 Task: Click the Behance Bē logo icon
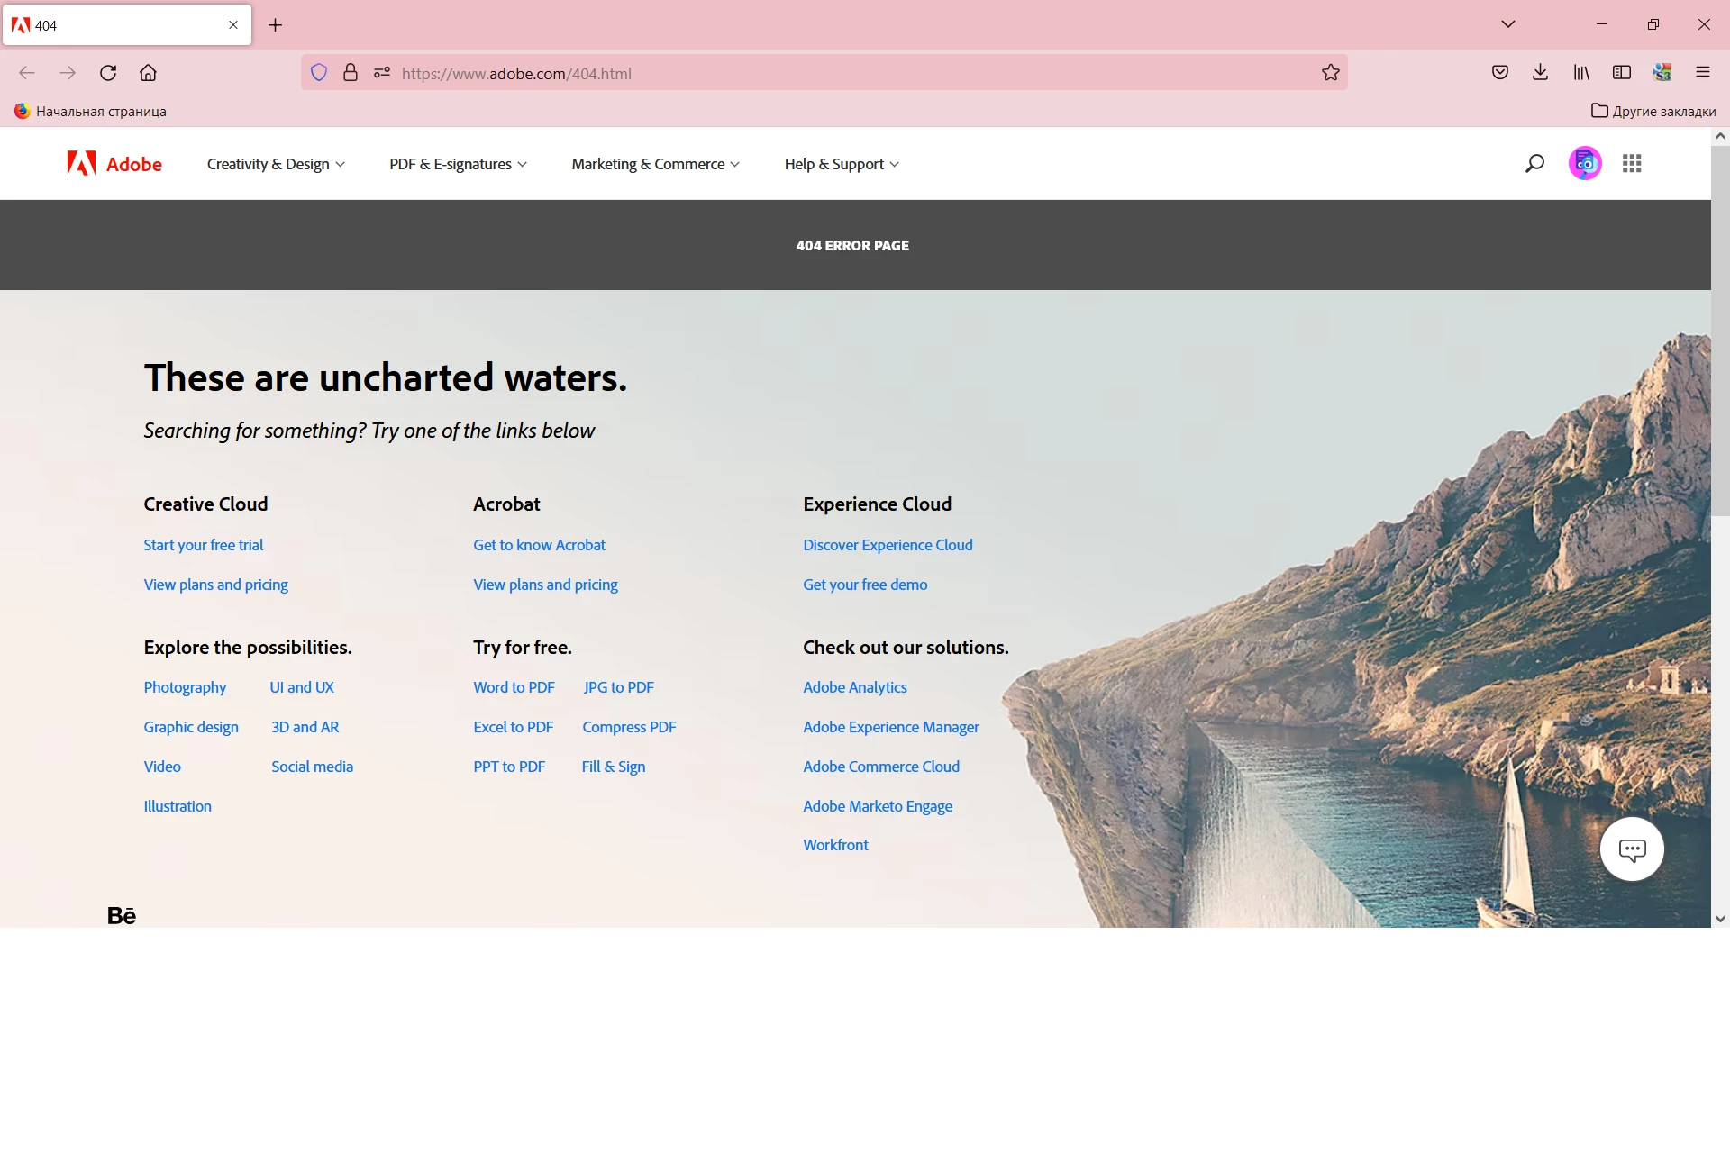tap(122, 915)
